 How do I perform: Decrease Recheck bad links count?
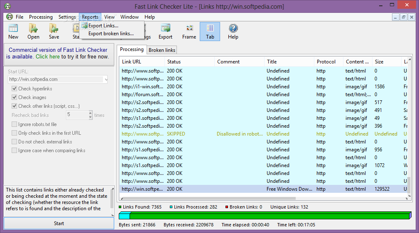91,117
